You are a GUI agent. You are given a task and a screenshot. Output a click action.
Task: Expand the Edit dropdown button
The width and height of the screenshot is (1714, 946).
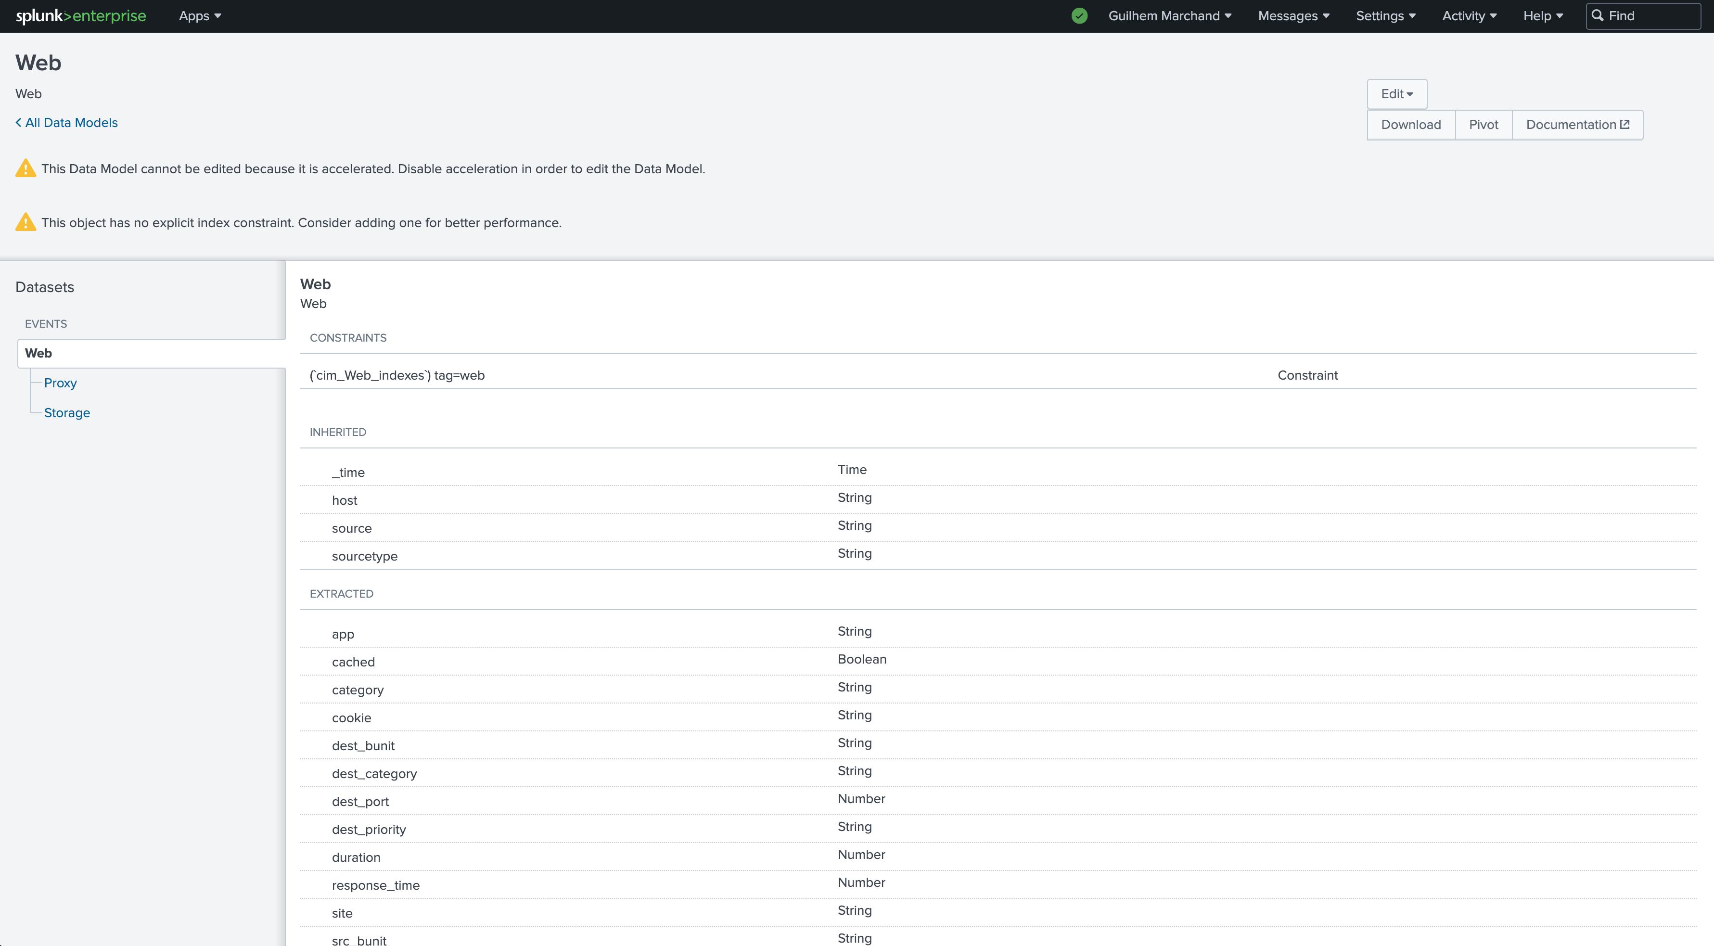click(x=1396, y=94)
